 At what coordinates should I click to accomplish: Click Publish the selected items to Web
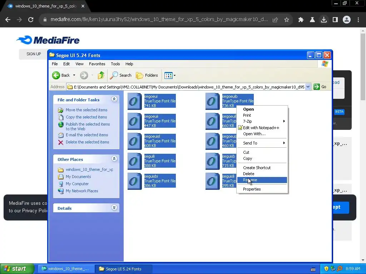[x=88, y=126]
